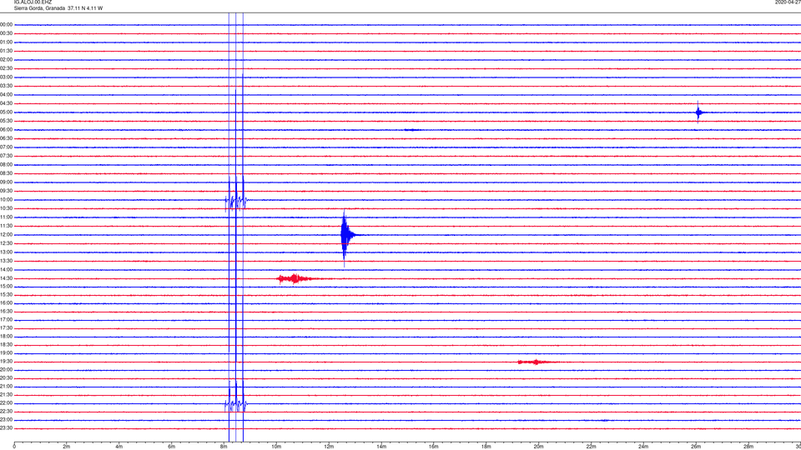Click the 16m tick label on time axis
801x450 pixels.
[434, 447]
